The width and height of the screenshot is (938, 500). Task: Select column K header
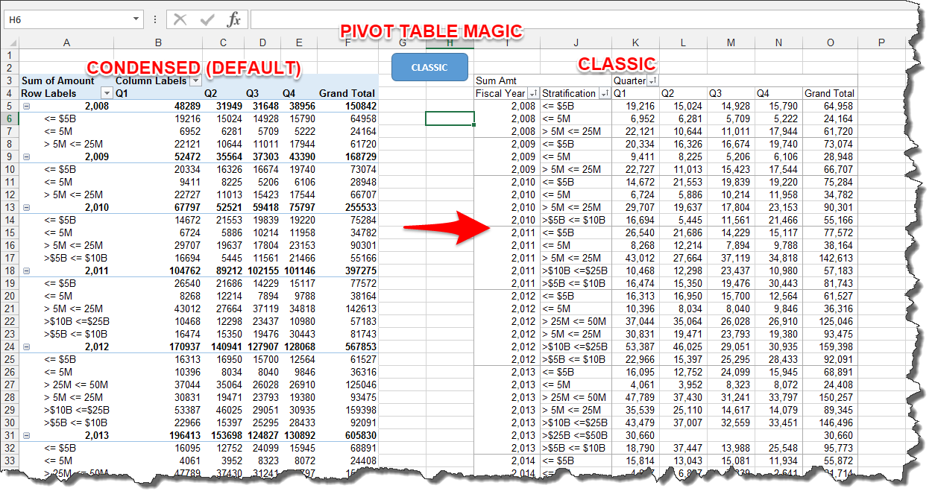635,42
